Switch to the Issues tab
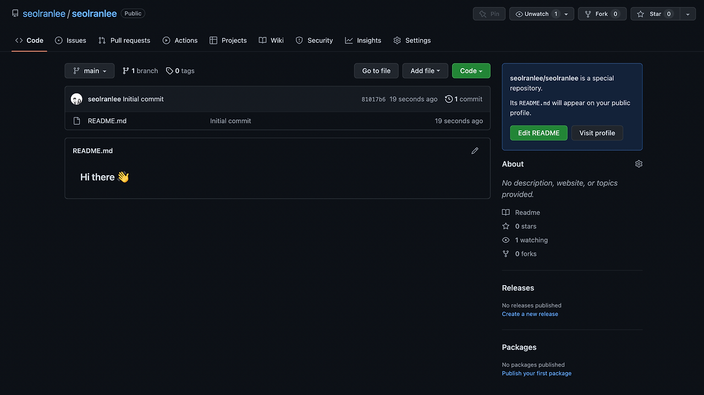 (70, 41)
